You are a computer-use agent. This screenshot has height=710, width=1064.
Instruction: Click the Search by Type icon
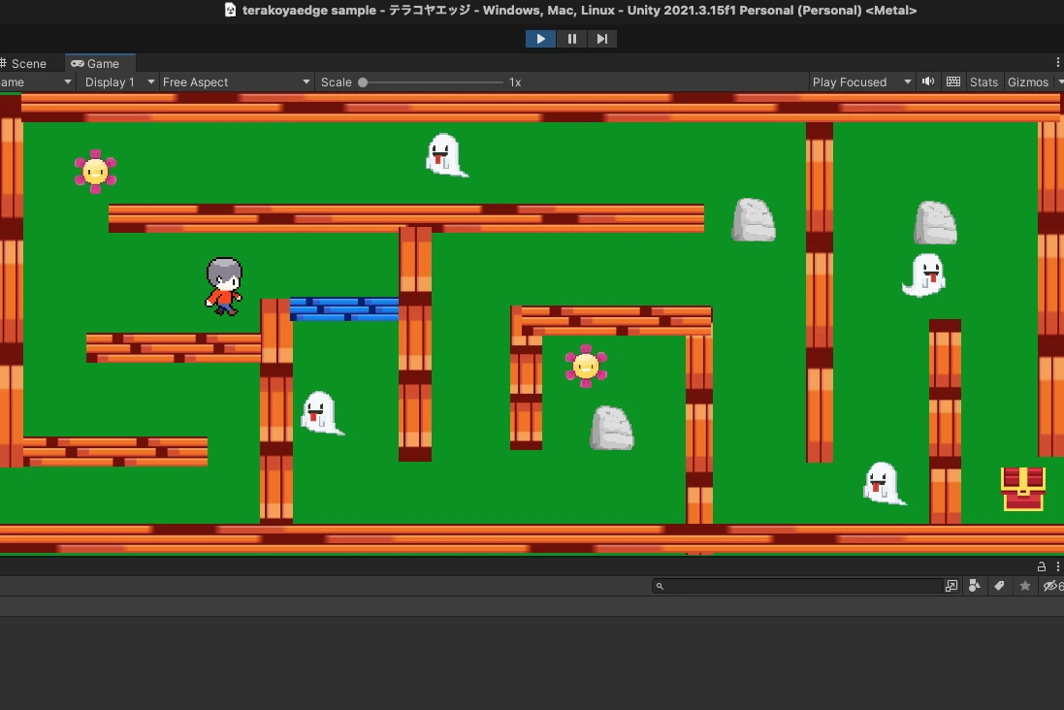(975, 586)
